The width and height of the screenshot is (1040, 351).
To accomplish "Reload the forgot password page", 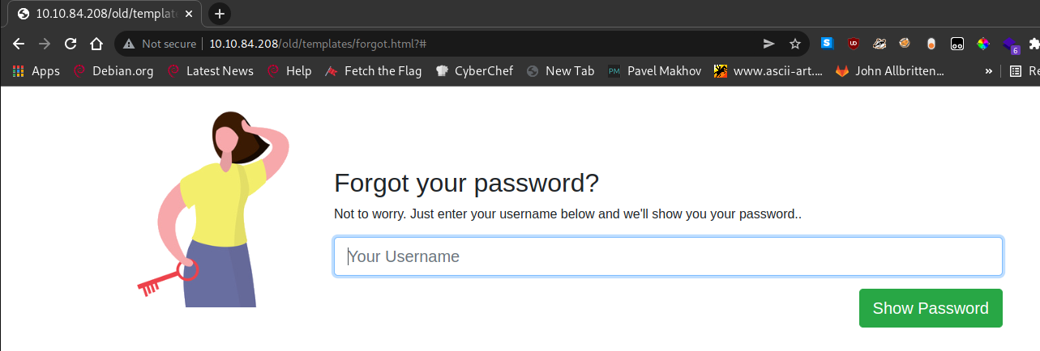I will [71, 44].
